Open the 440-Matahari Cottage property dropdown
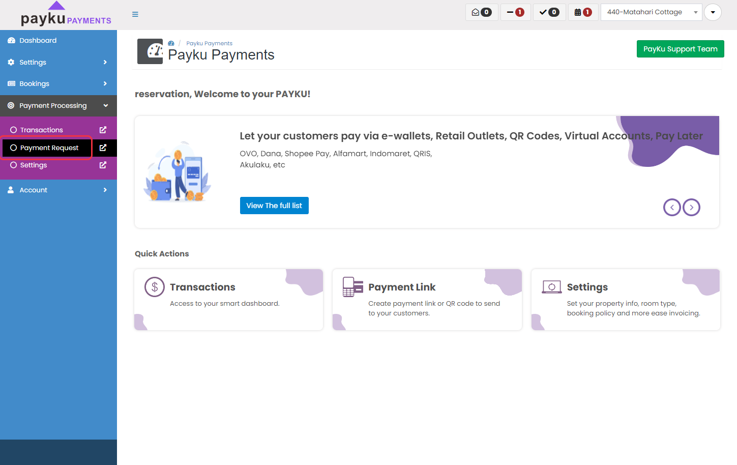The width and height of the screenshot is (737, 465). click(x=651, y=12)
